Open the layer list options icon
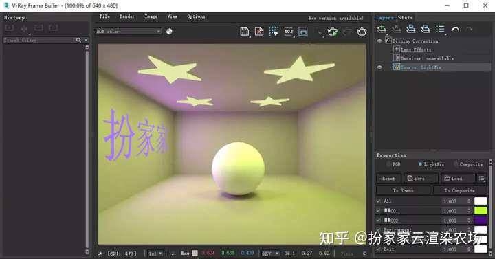Screen dimensions: 495x259 pyautogui.click(x=441, y=29)
